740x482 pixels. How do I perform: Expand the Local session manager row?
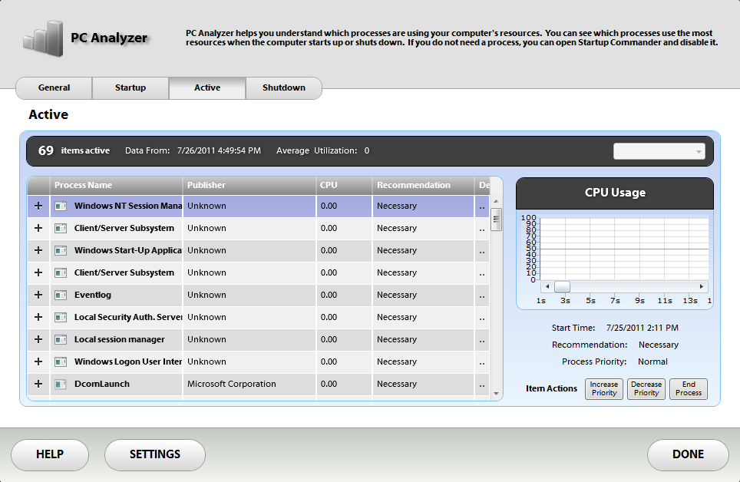pos(38,339)
